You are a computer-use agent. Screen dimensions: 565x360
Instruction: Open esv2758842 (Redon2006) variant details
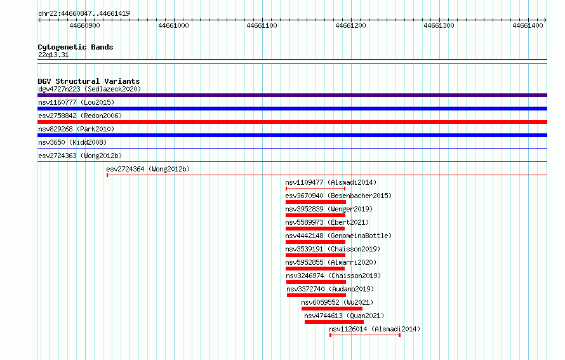[x=80, y=116]
